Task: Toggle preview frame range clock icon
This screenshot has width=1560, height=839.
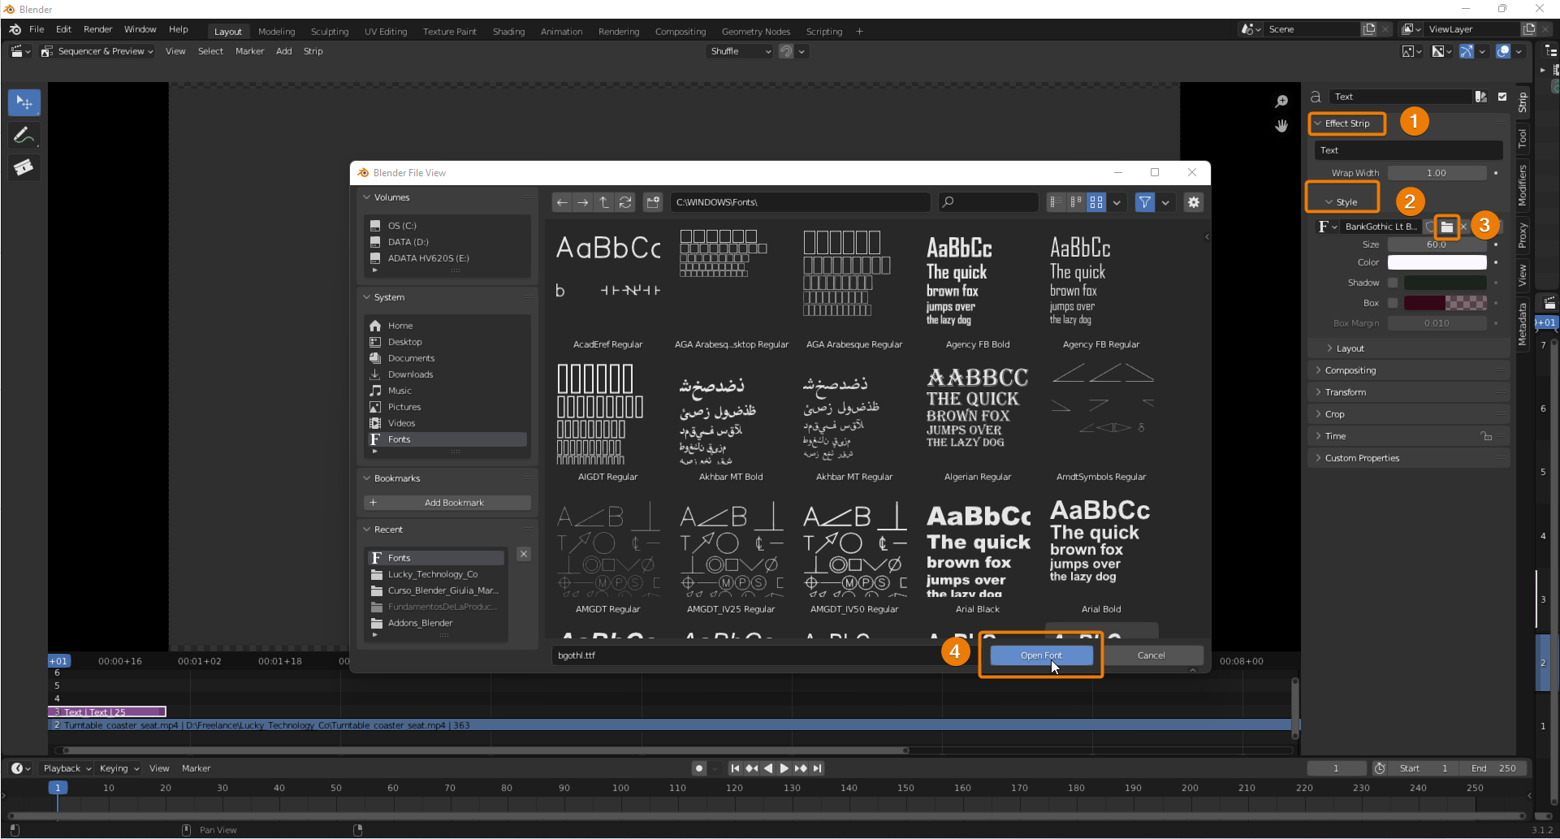Action: click(x=1380, y=768)
